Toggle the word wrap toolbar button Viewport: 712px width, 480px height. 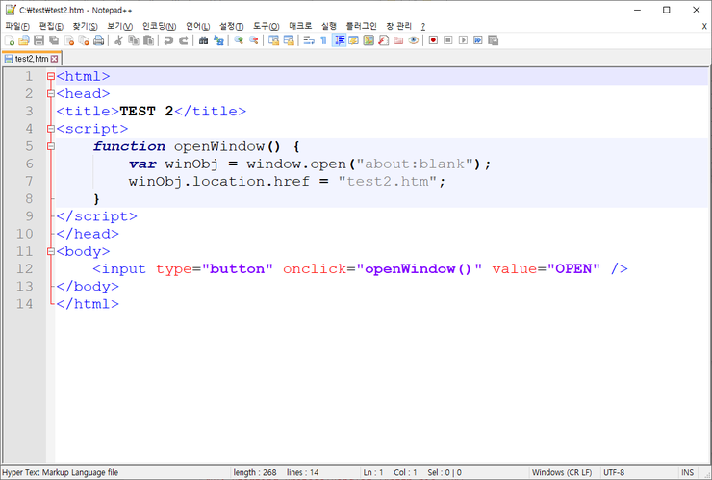[309, 40]
